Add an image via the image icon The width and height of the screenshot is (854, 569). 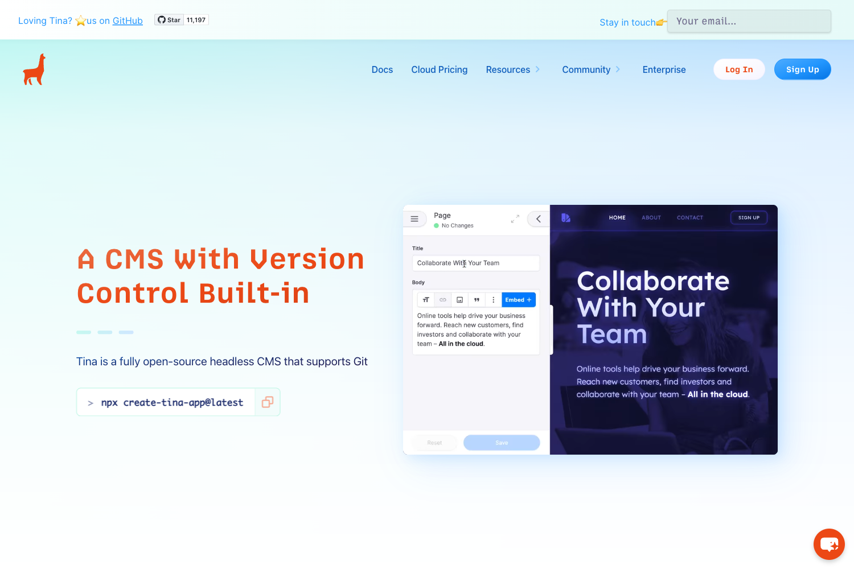tap(459, 299)
